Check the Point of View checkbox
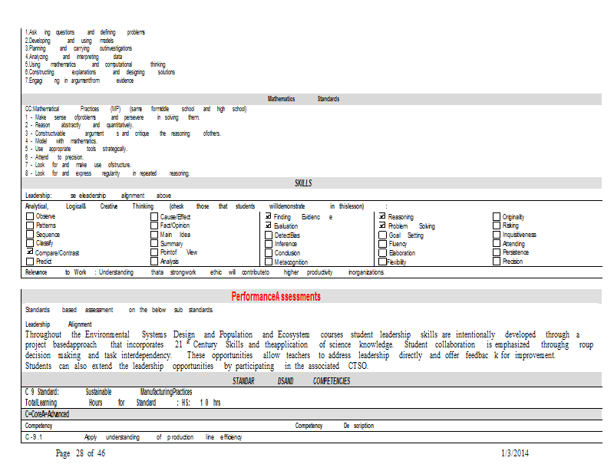The image size is (614, 474). (154, 252)
